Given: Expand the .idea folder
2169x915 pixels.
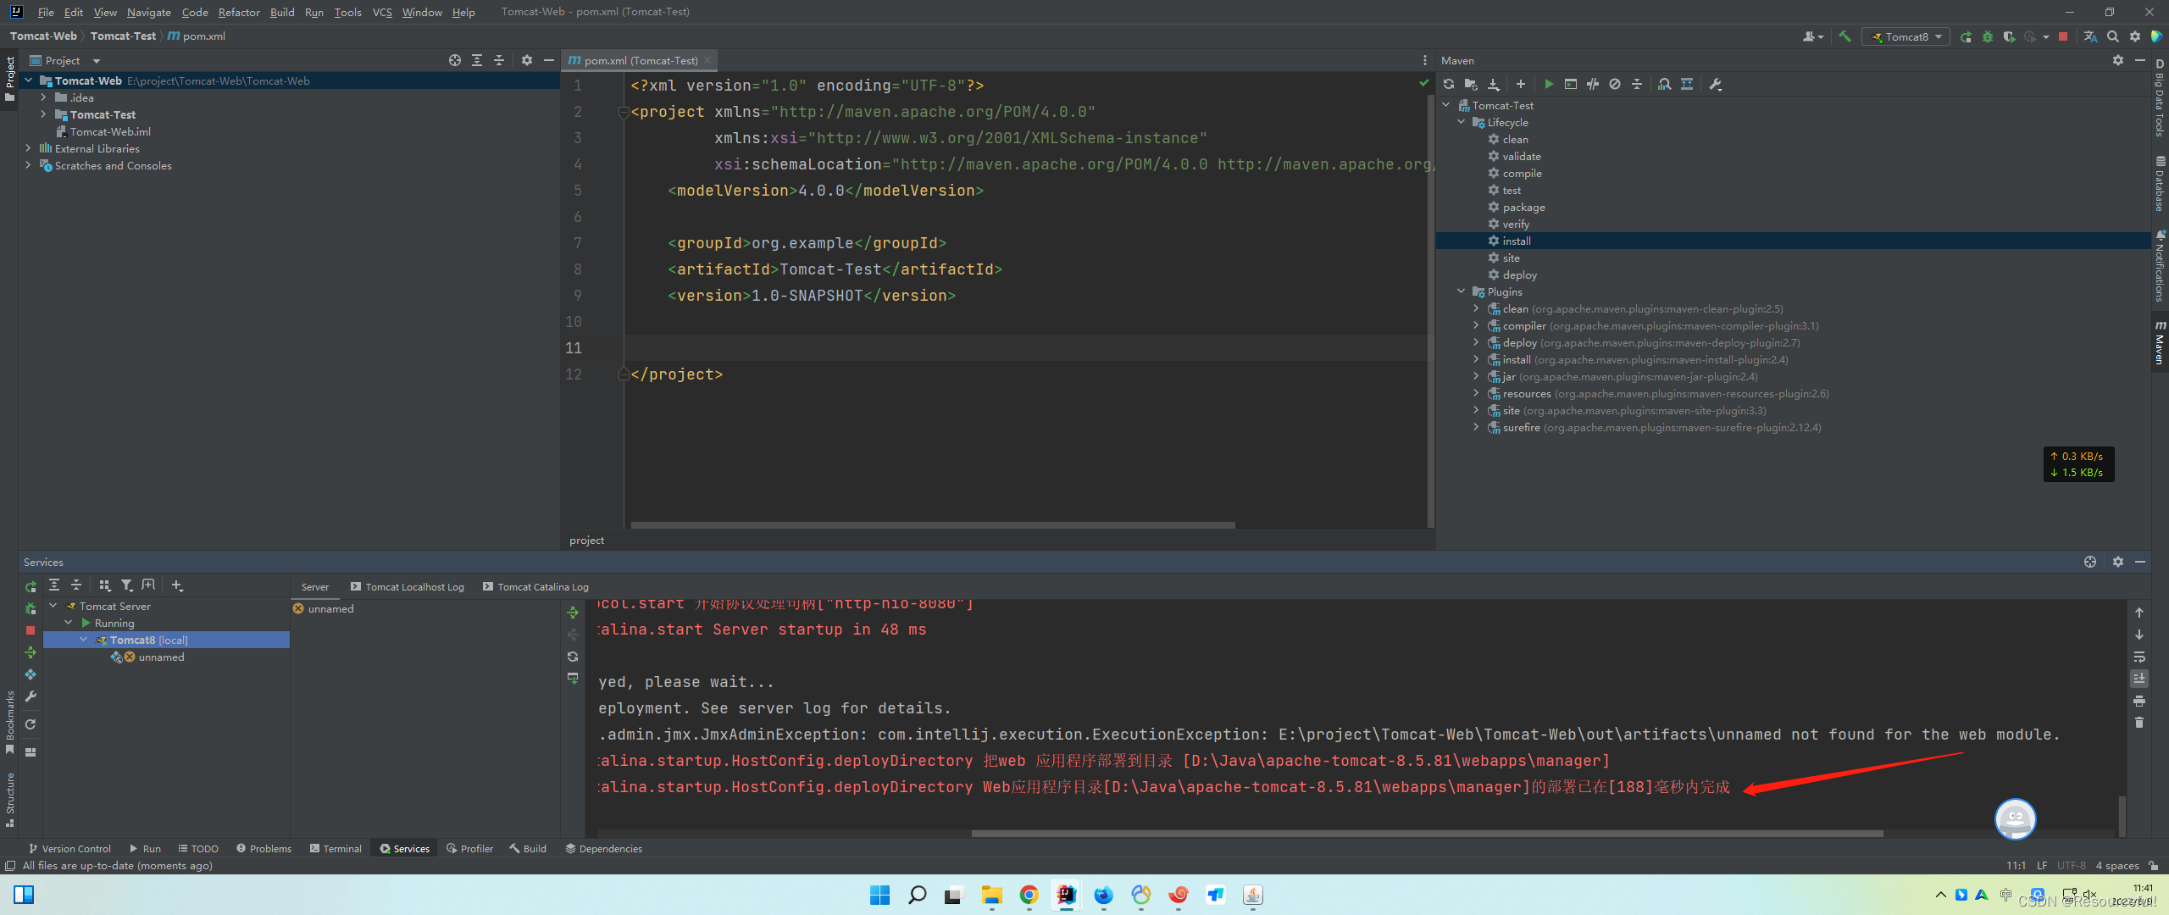Looking at the screenshot, I should 43,97.
